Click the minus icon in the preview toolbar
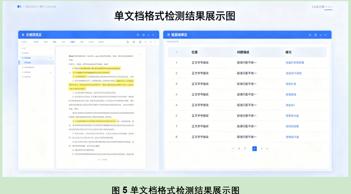 [146, 42]
